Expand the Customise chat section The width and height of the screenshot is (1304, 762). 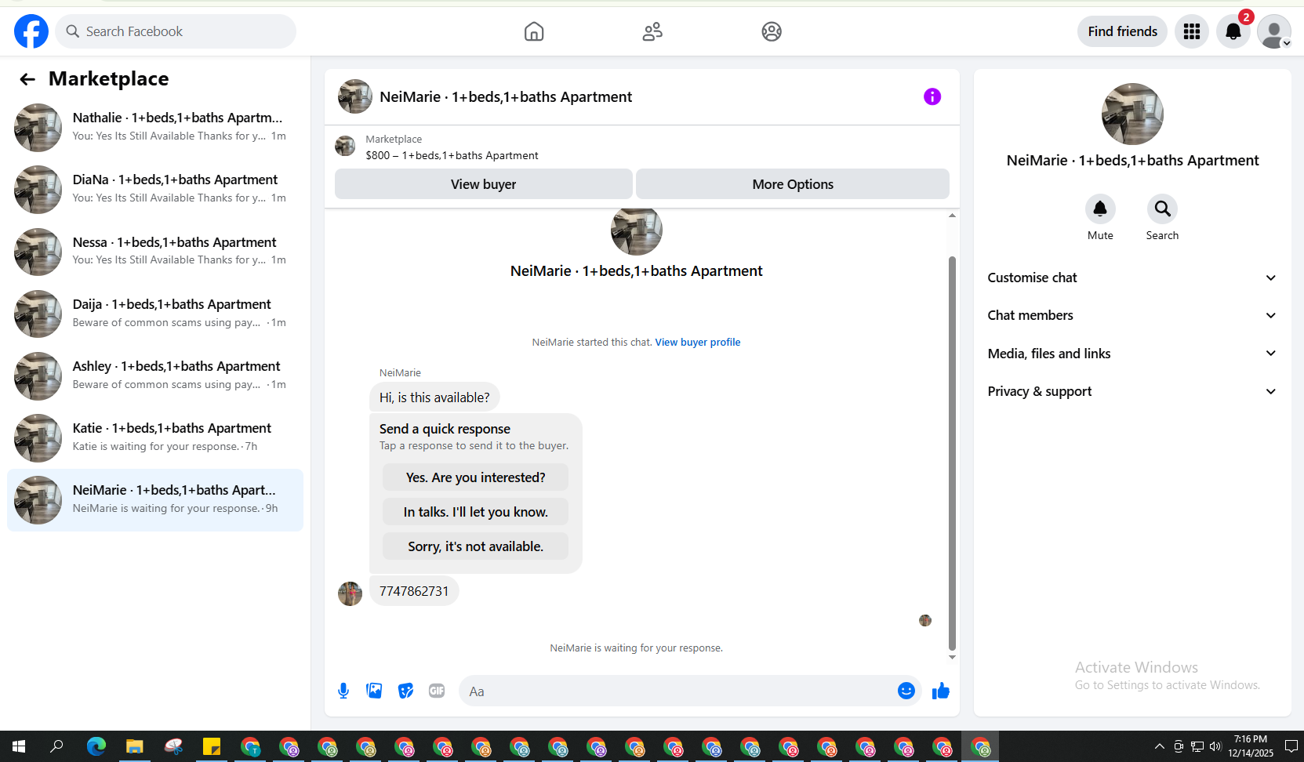1132,278
